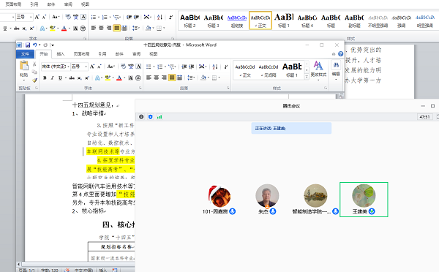
Task: Toggle Show paragraph marks in front Word window
Action: click(225, 67)
